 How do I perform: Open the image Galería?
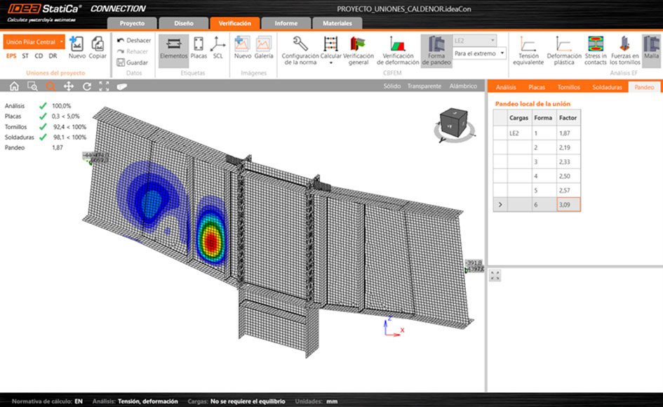263,48
